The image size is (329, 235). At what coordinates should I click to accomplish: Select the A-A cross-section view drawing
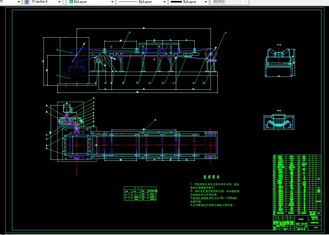point(280,62)
